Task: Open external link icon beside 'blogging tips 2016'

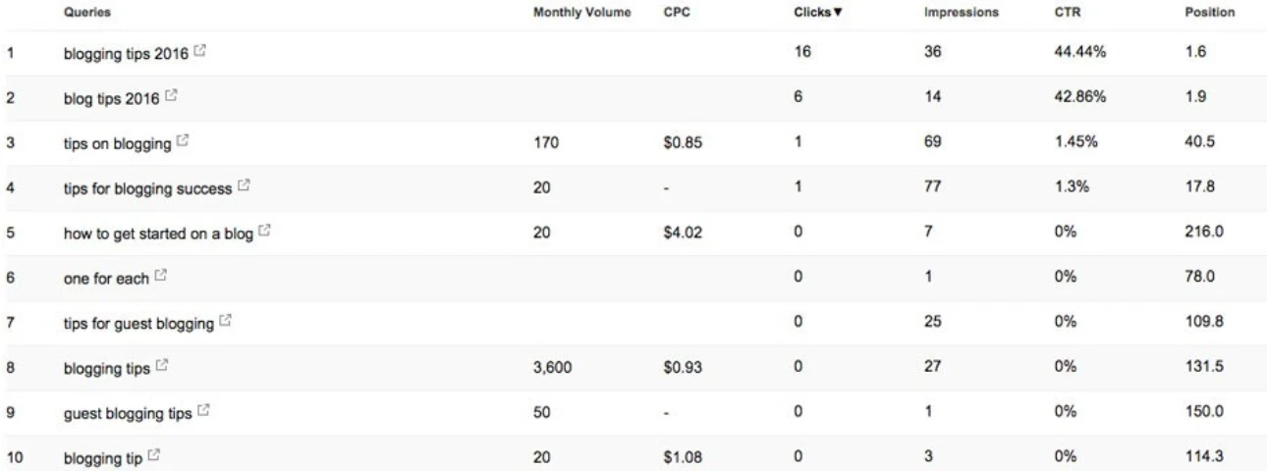Action: [x=199, y=52]
